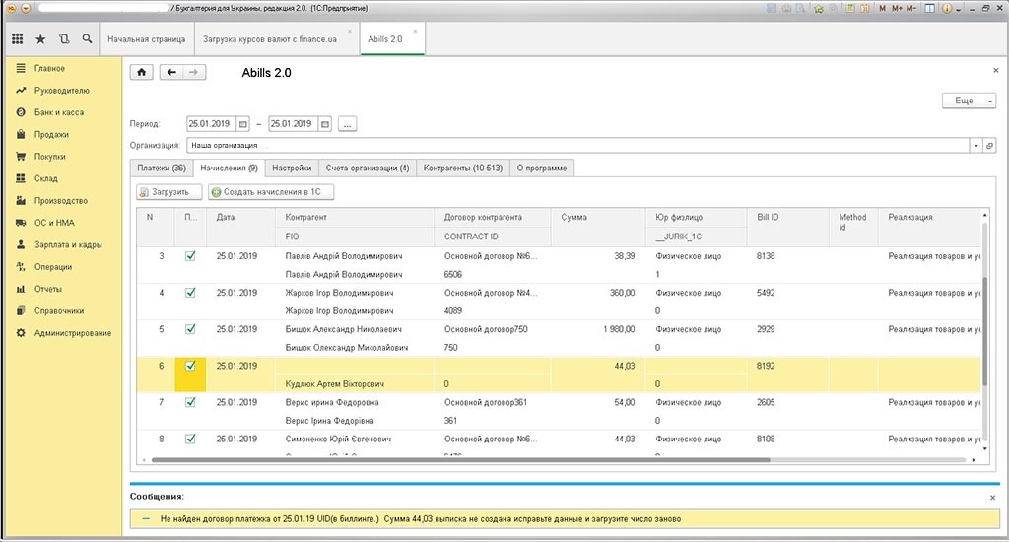Go back with left arrow button
The width and height of the screenshot is (1009, 542).
172,72
